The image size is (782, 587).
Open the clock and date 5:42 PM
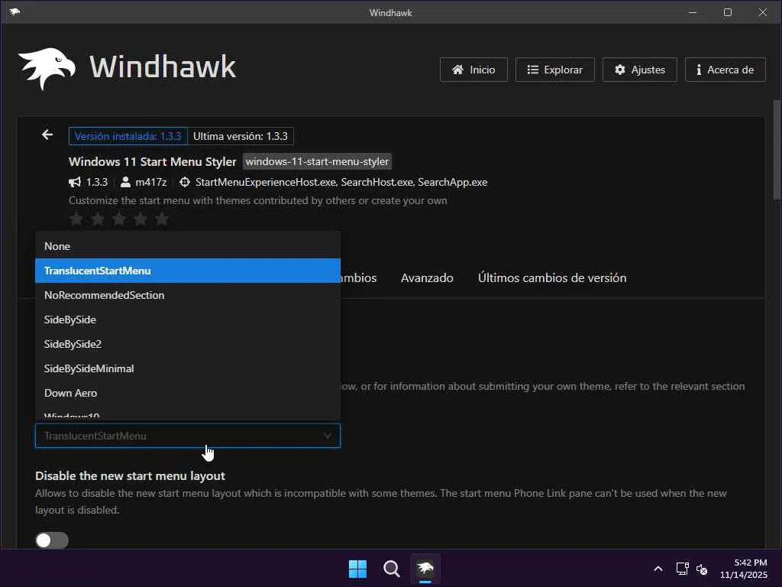point(744,569)
